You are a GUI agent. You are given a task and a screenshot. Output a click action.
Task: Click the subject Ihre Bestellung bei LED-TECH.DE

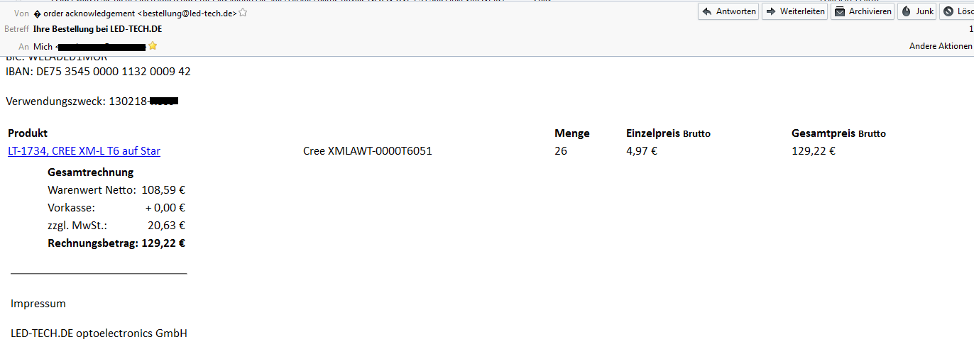[x=99, y=29]
